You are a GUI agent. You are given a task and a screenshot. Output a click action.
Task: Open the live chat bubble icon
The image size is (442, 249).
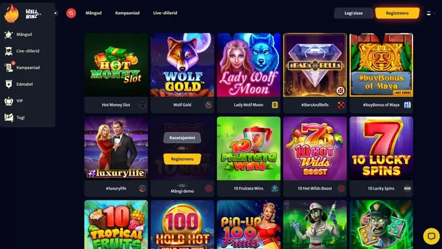tap(431, 236)
